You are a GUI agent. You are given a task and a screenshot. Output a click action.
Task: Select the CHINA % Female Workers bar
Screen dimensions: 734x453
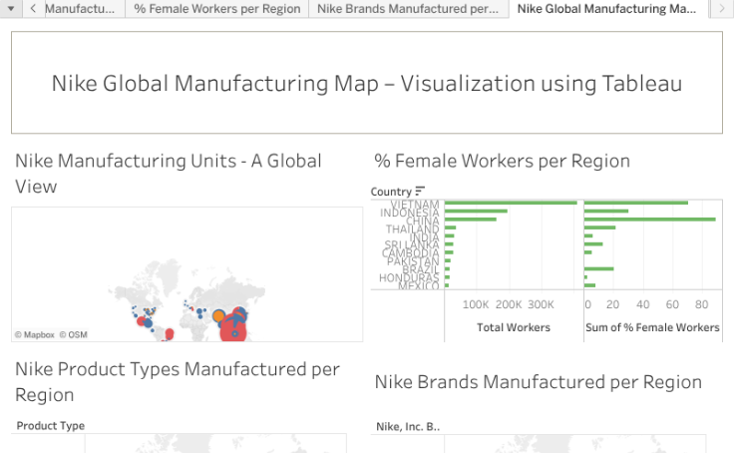(x=650, y=220)
